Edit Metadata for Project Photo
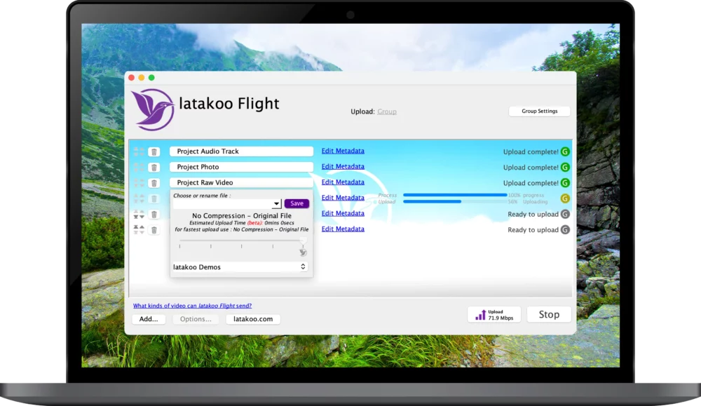This screenshot has width=701, height=406. pos(343,166)
